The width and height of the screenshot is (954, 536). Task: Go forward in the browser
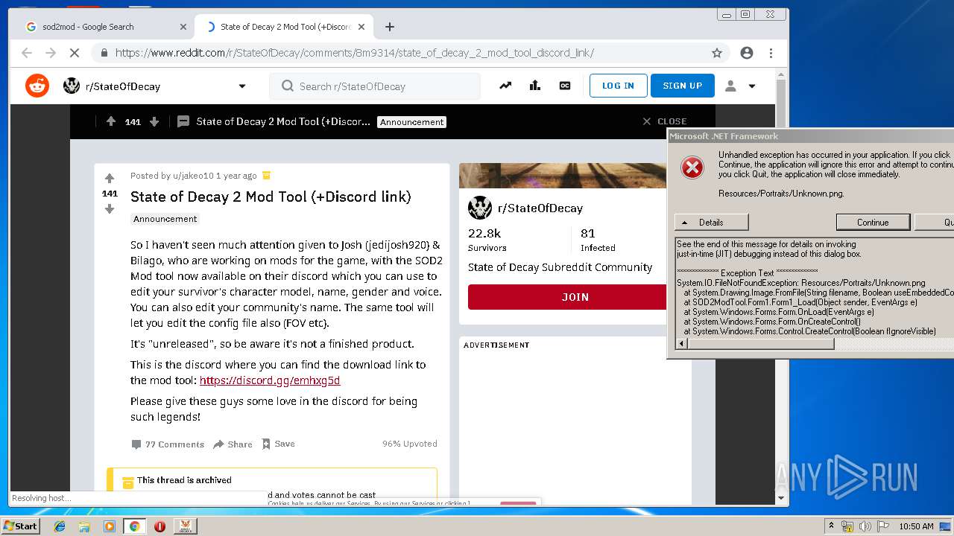51,53
